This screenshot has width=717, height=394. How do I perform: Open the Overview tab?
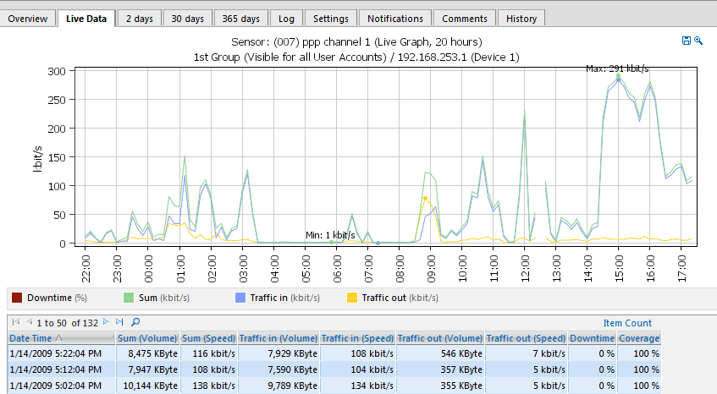pos(27,19)
